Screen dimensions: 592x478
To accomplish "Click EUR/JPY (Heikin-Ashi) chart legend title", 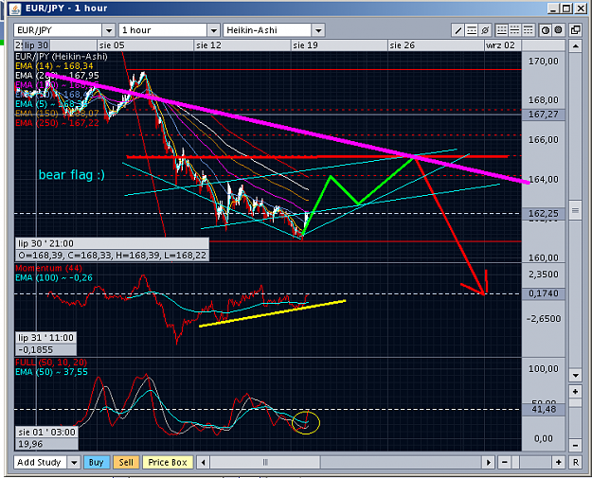I will point(62,57).
